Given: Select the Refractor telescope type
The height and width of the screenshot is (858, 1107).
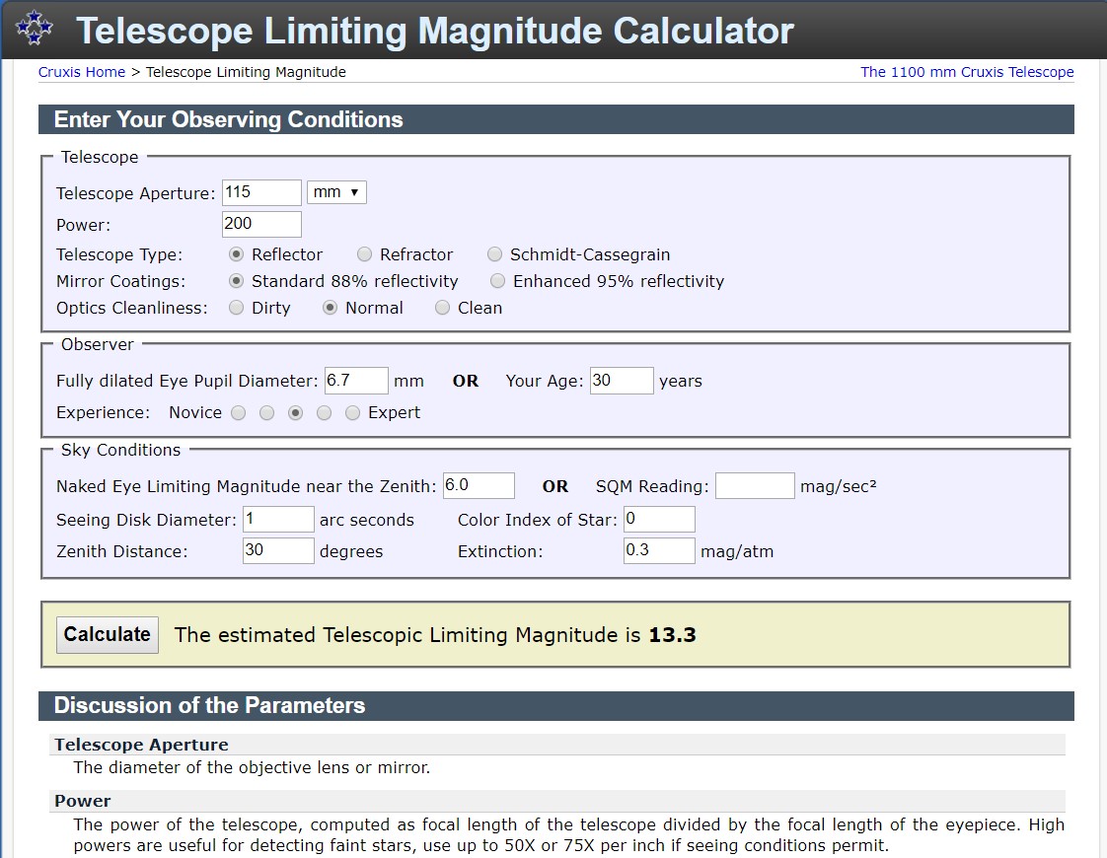Looking at the screenshot, I should (x=365, y=254).
